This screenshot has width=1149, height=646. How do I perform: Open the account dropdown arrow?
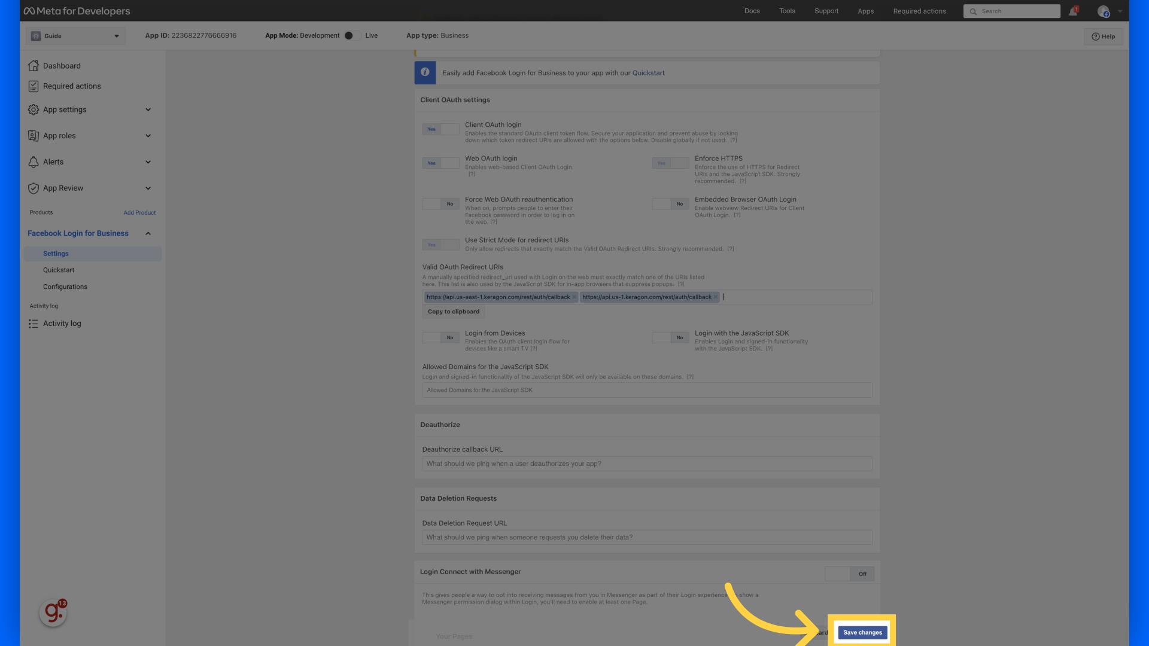[1120, 11]
